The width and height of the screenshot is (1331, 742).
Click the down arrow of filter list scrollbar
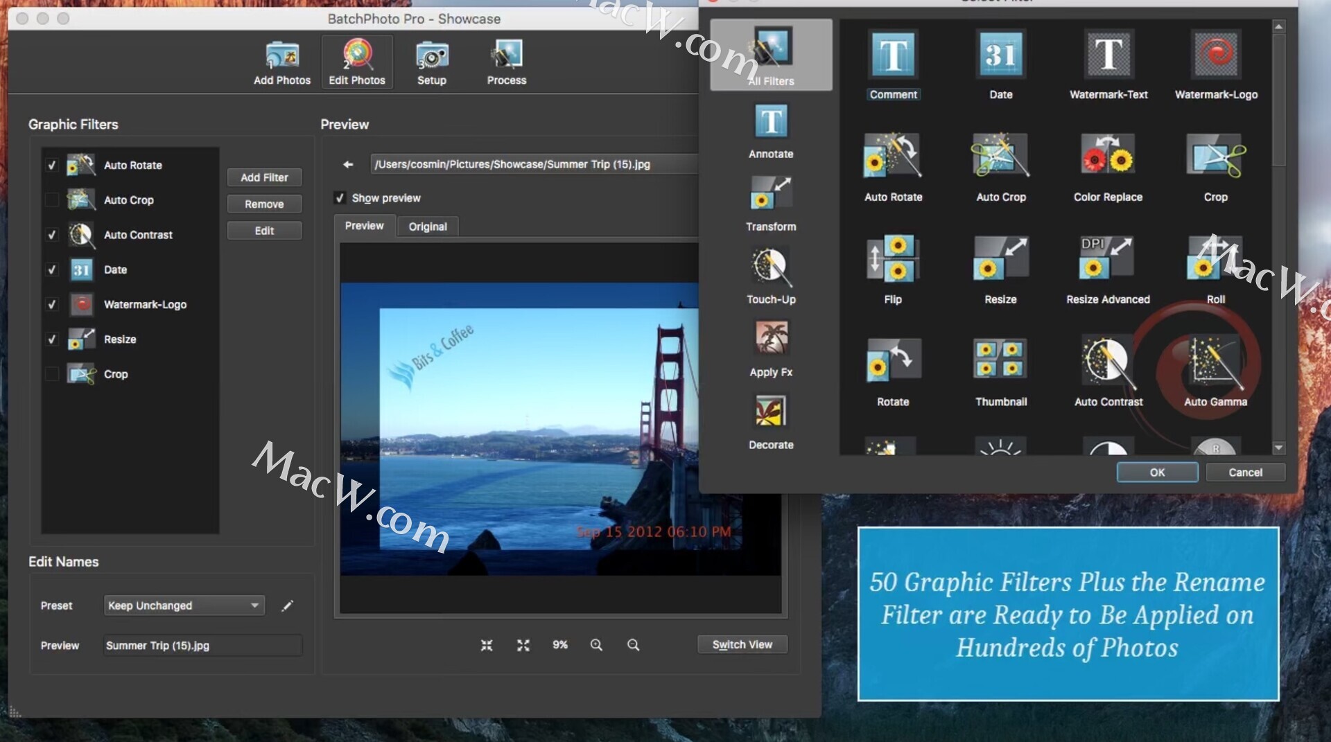point(1279,448)
